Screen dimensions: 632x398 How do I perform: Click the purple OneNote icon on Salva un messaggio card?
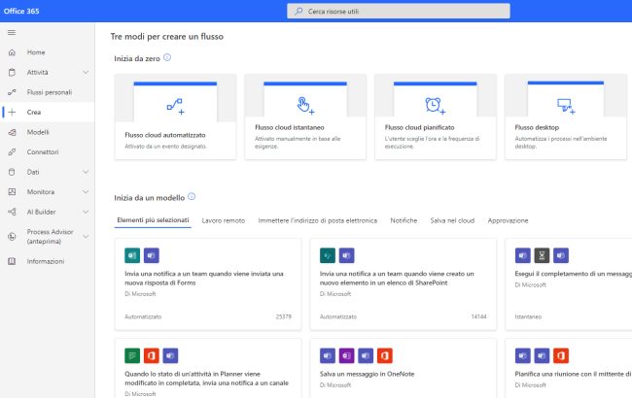(347, 355)
